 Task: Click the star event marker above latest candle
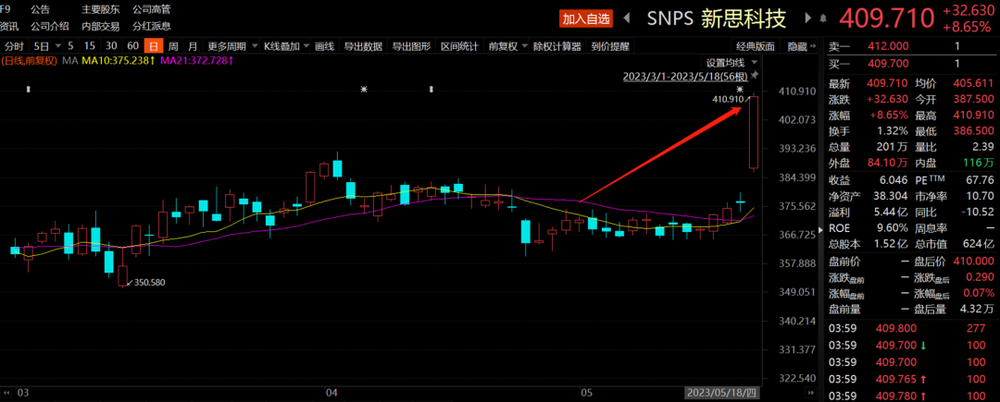point(741,89)
